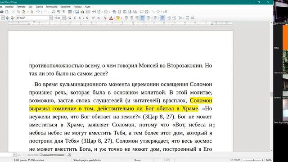
Task: Toggle Align Left
Action: click(x=126, y=18)
